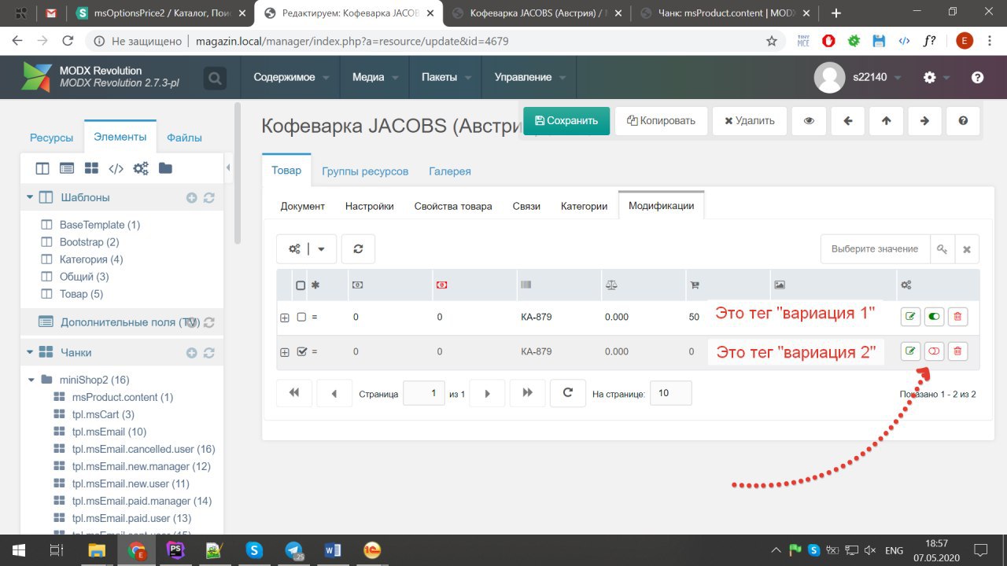Click the Удалить button

coord(749,121)
